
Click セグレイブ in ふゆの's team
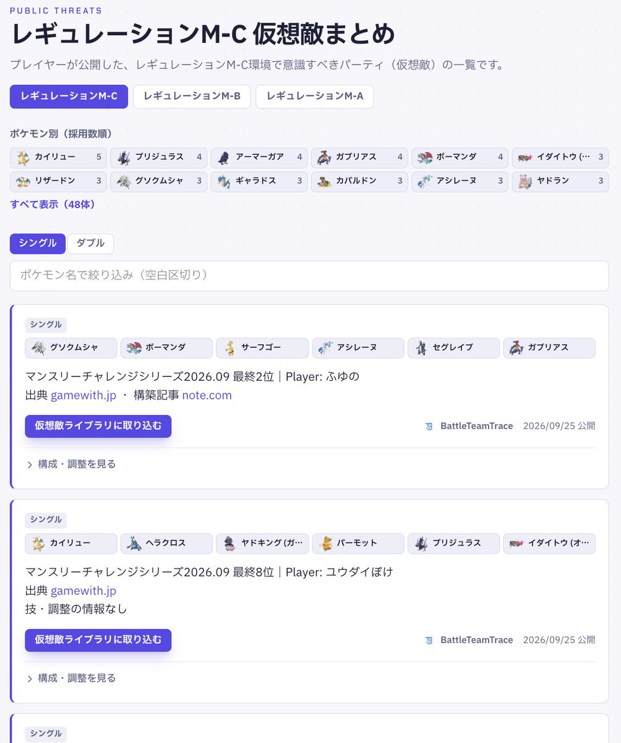[453, 348]
